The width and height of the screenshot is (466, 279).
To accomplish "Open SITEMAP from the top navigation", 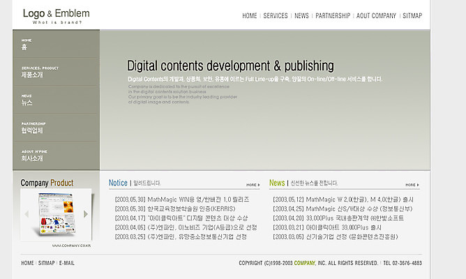I will point(412,15).
